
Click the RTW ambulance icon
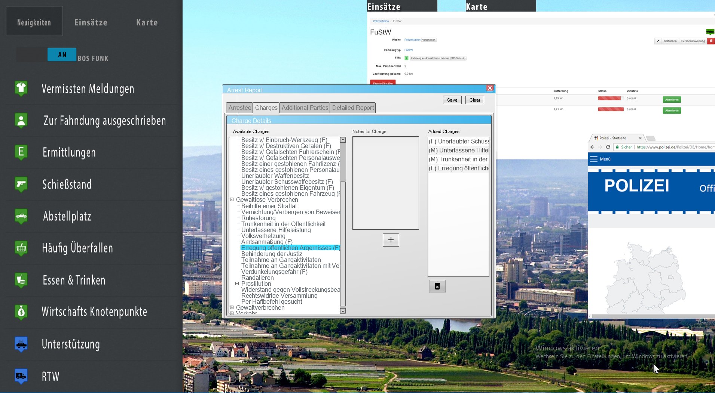click(x=21, y=376)
